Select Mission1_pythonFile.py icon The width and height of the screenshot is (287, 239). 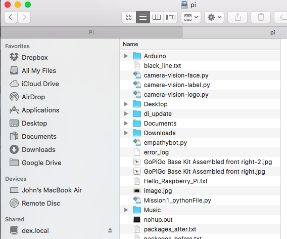point(137,201)
